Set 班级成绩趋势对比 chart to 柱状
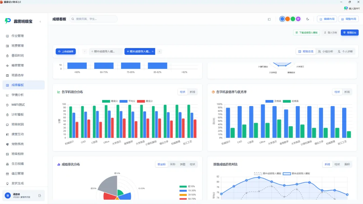The image size is (363, 204). (337, 164)
